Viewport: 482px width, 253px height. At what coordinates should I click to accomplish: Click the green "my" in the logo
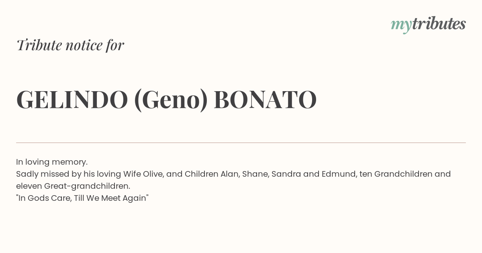click(x=401, y=25)
